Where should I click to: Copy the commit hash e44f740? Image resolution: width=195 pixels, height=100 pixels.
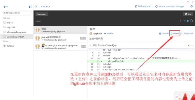[x=110, y=34]
